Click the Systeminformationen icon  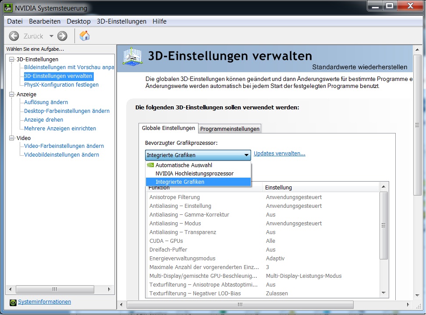coord(13,302)
